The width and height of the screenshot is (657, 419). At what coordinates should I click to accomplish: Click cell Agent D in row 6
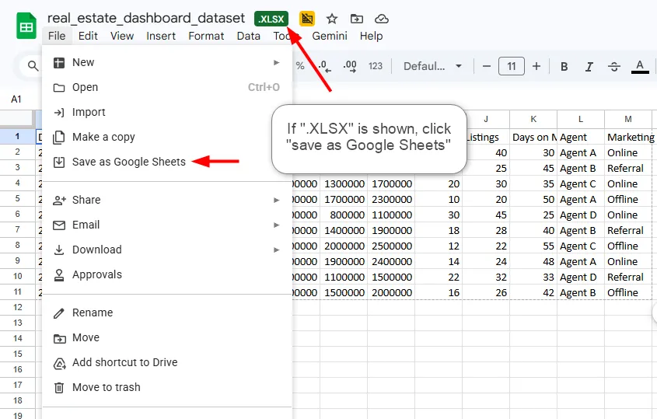tap(581, 215)
